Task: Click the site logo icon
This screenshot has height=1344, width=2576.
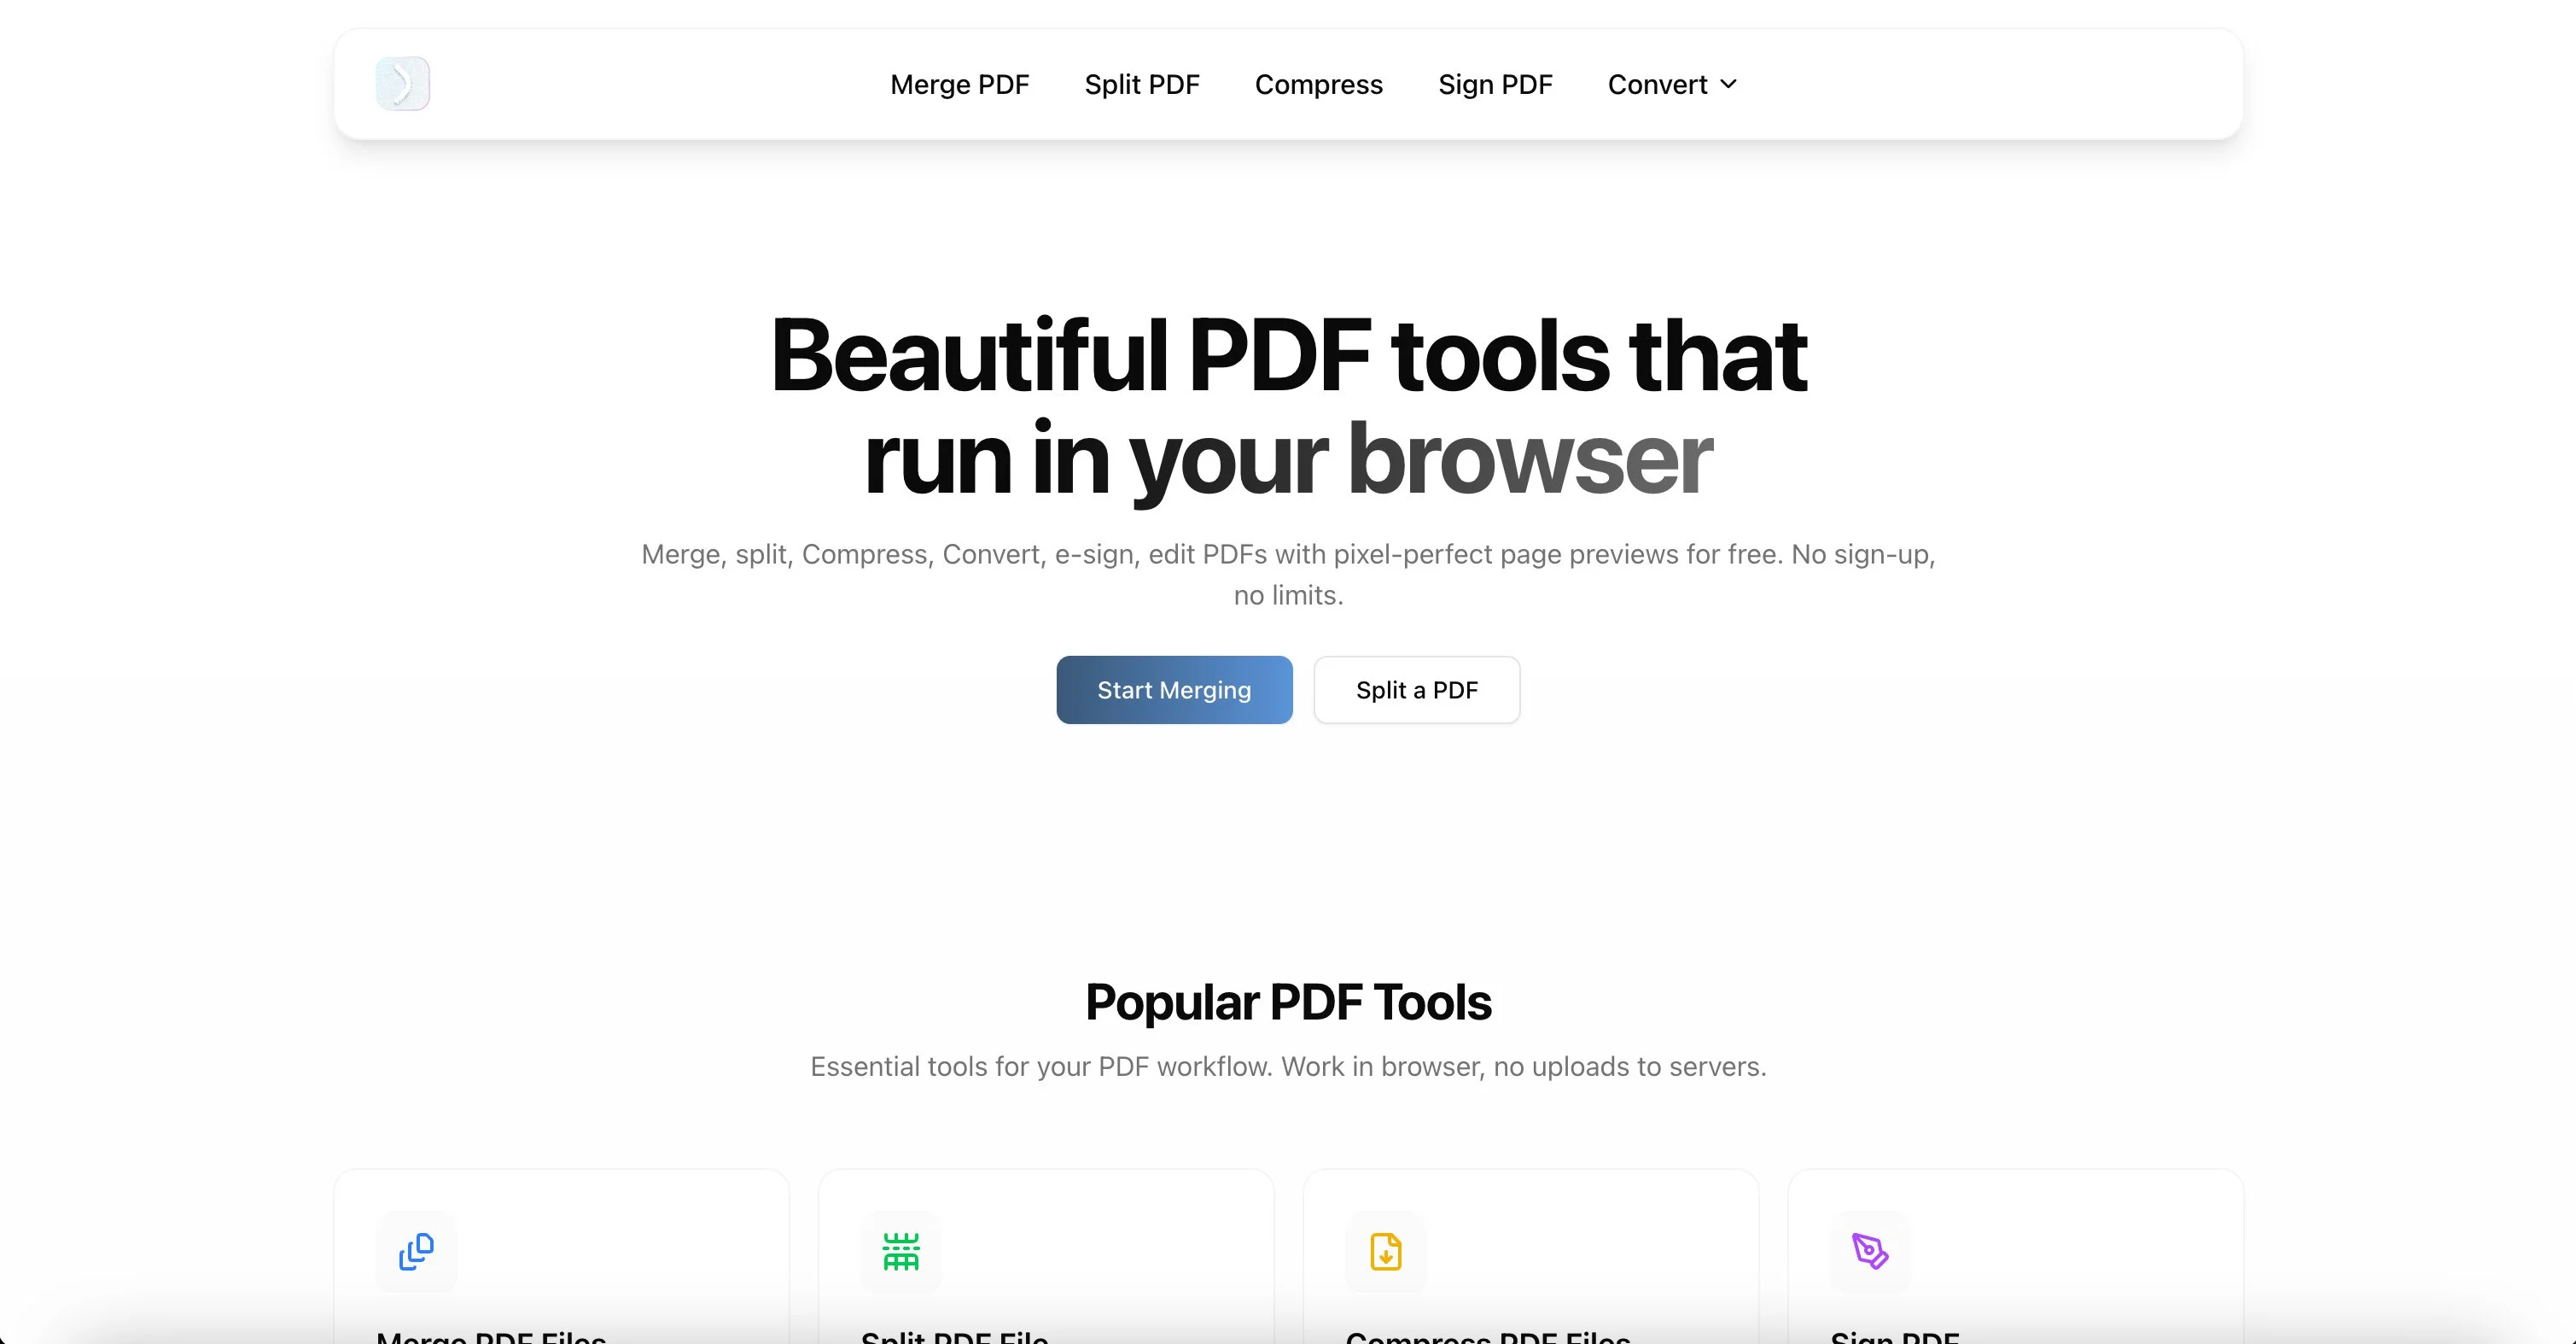Action: tap(402, 84)
